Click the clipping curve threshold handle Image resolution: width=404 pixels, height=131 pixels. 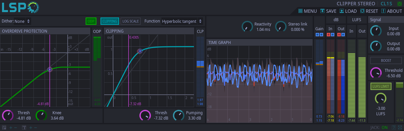tap(140, 51)
